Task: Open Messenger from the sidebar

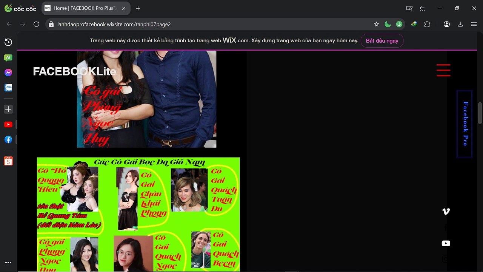Action: (x=8, y=73)
